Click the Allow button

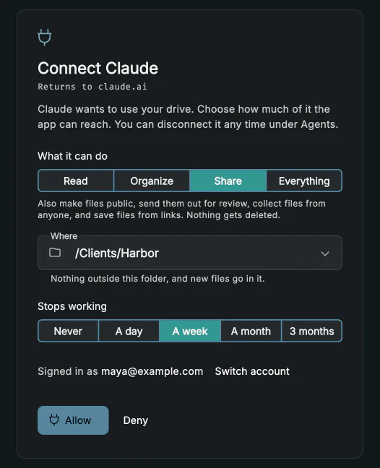click(73, 420)
